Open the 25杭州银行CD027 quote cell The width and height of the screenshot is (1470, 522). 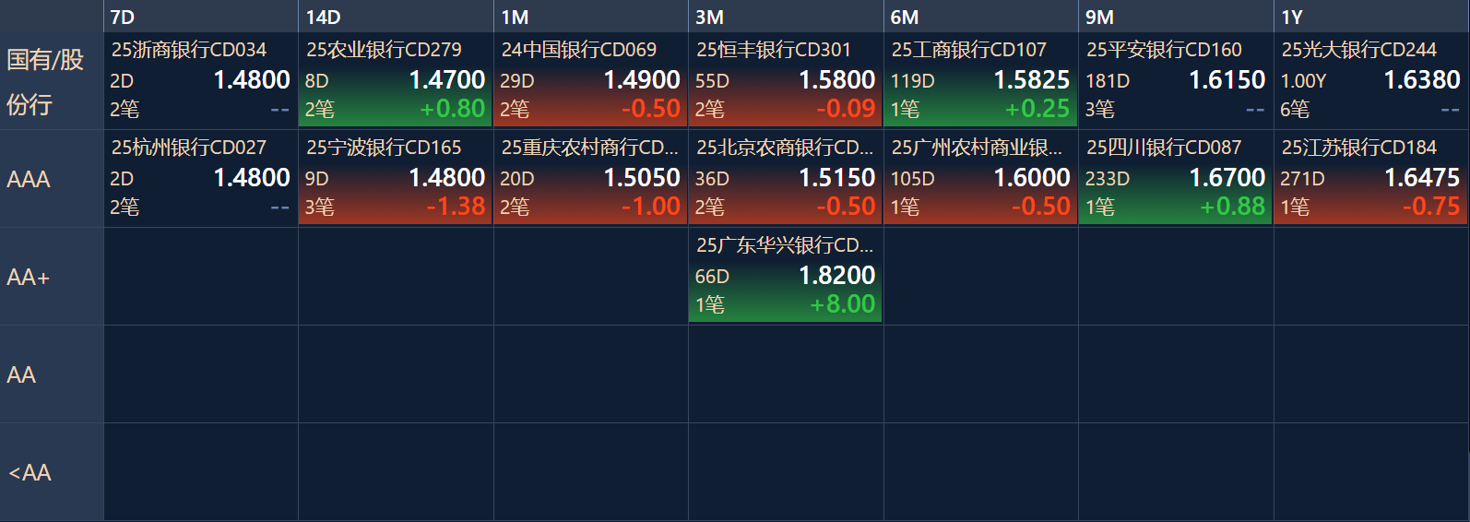[x=200, y=178]
